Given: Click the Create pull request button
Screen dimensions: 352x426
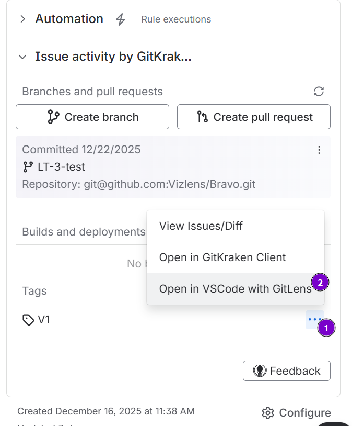Looking at the screenshot, I should 253,117.
